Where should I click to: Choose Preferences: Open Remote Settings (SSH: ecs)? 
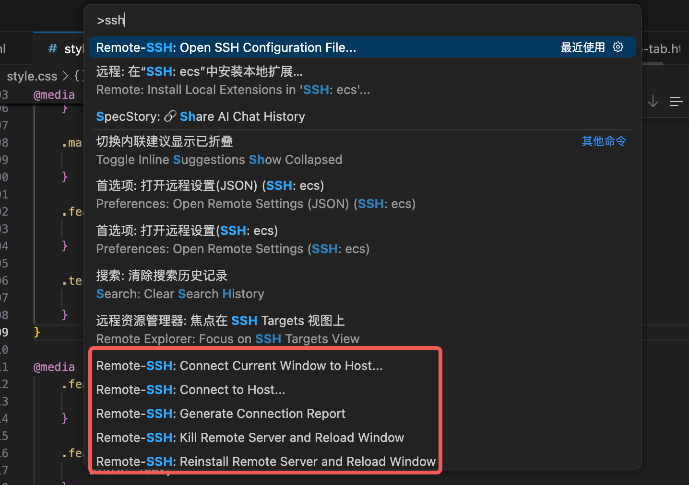click(x=362, y=240)
